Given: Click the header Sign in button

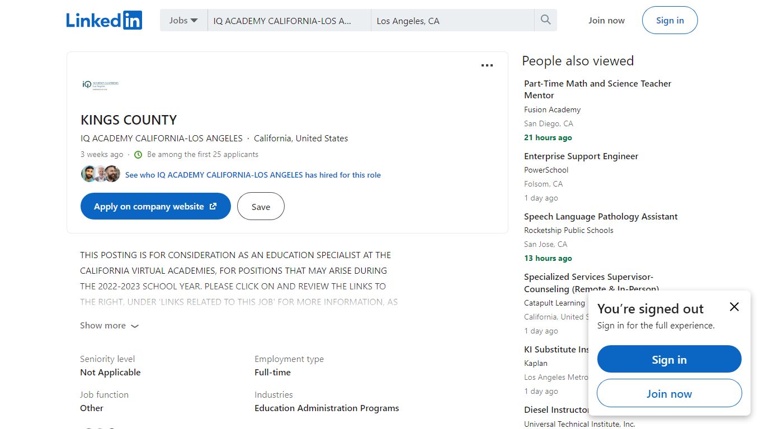Looking at the screenshot, I should 670,20.
